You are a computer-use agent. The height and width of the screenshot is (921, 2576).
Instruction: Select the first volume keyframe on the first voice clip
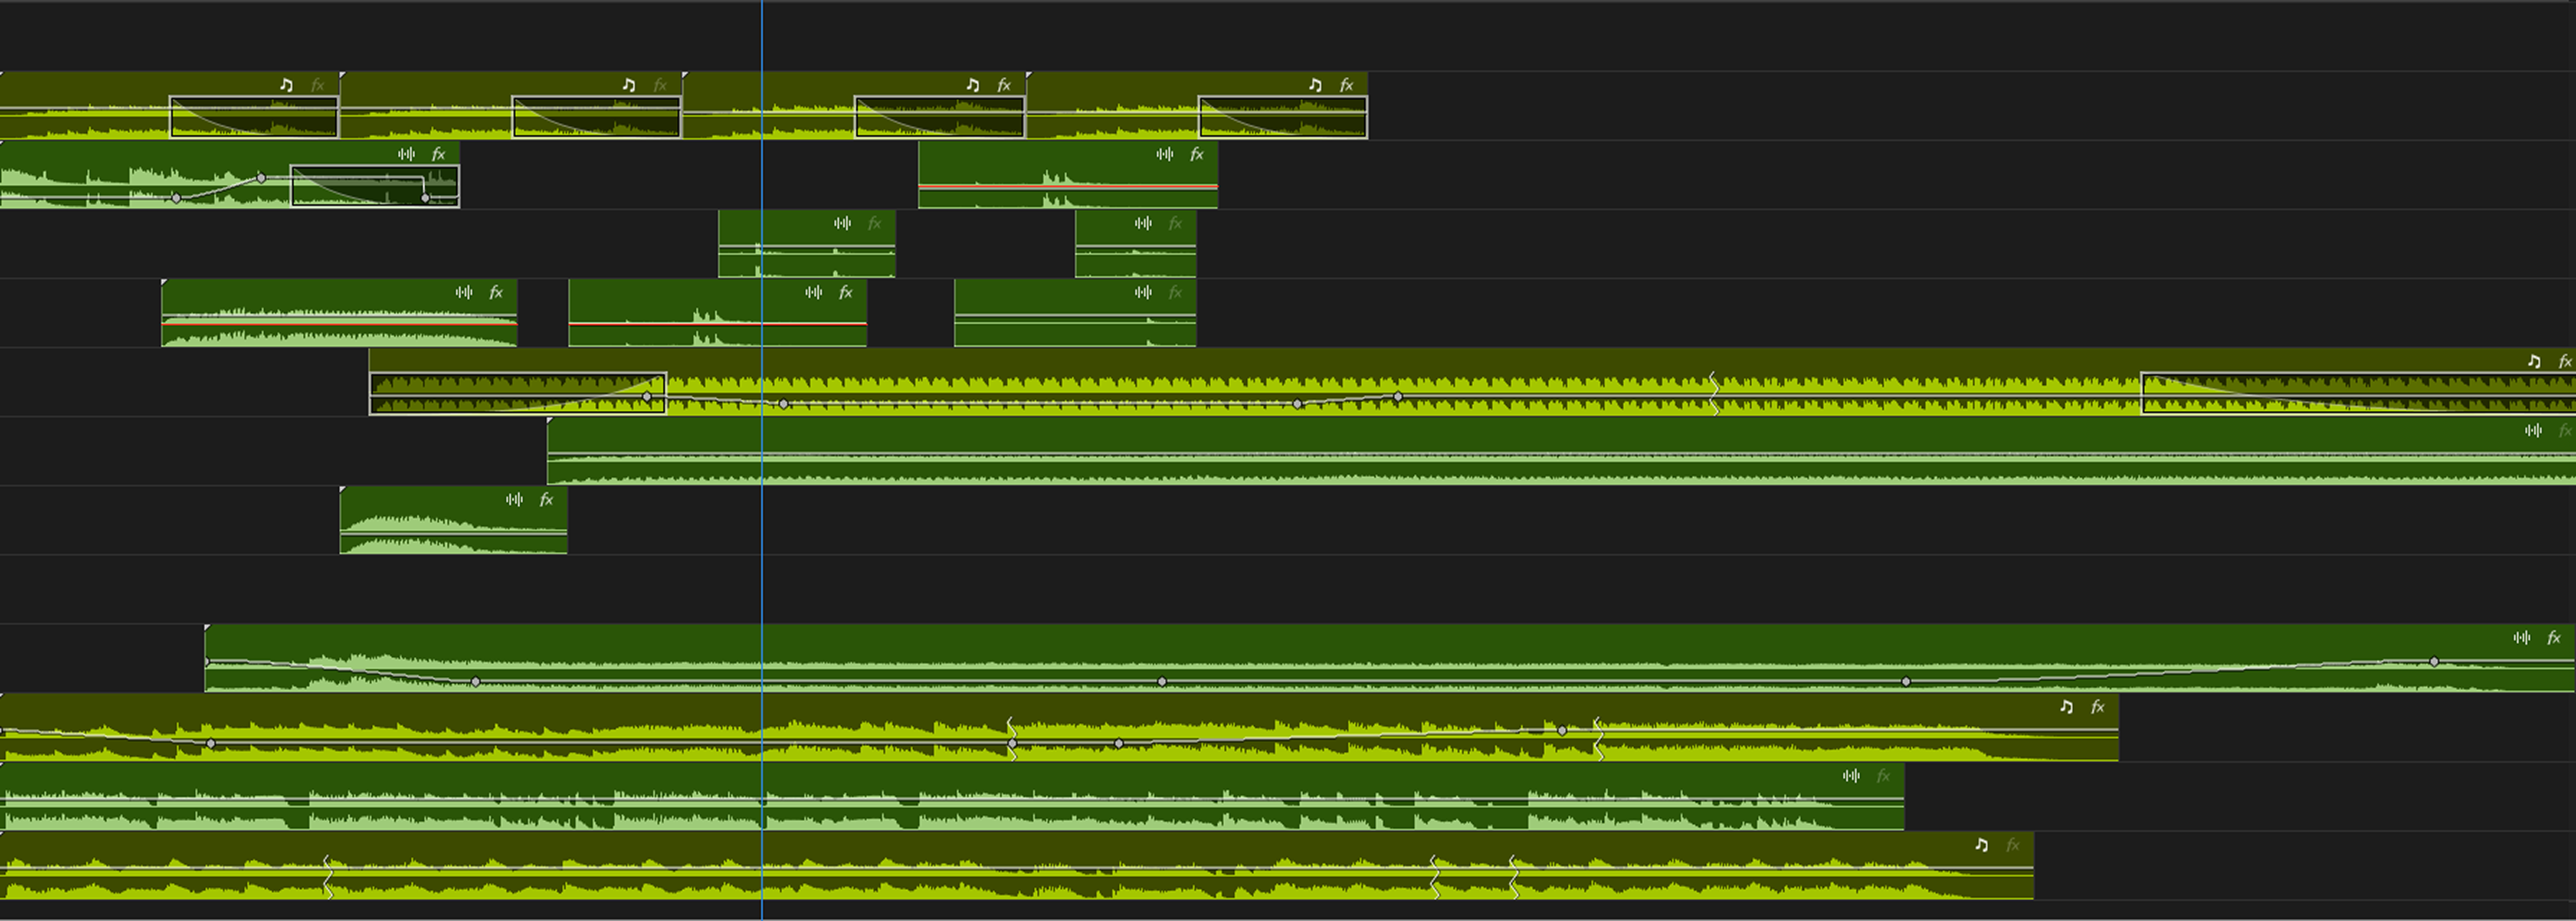click(x=177, y=197)
